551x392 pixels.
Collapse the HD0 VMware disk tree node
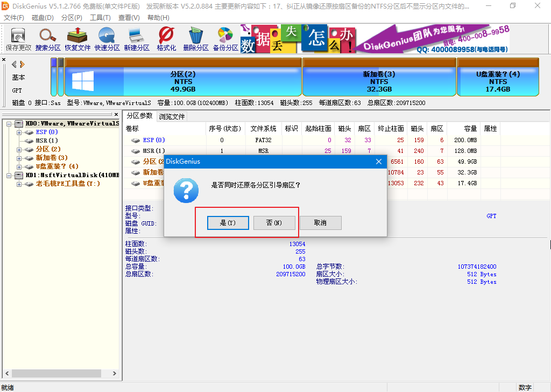click(9, 124)
